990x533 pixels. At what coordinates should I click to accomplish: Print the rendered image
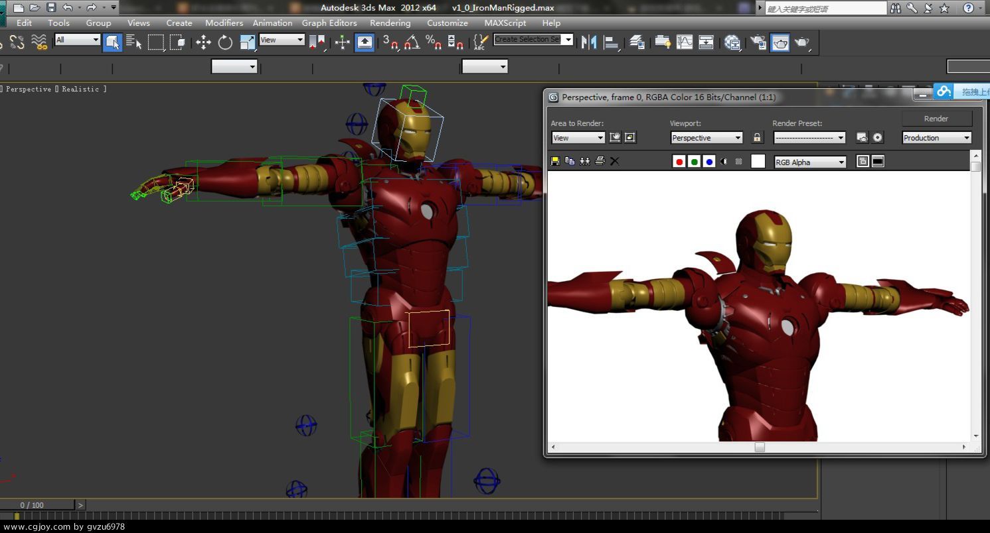[x=600, y=161]
